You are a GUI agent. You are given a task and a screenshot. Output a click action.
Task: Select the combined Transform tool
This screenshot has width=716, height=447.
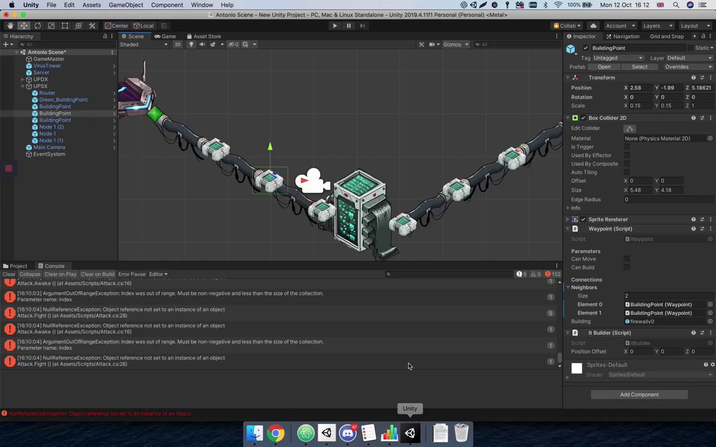click(78, 25)
